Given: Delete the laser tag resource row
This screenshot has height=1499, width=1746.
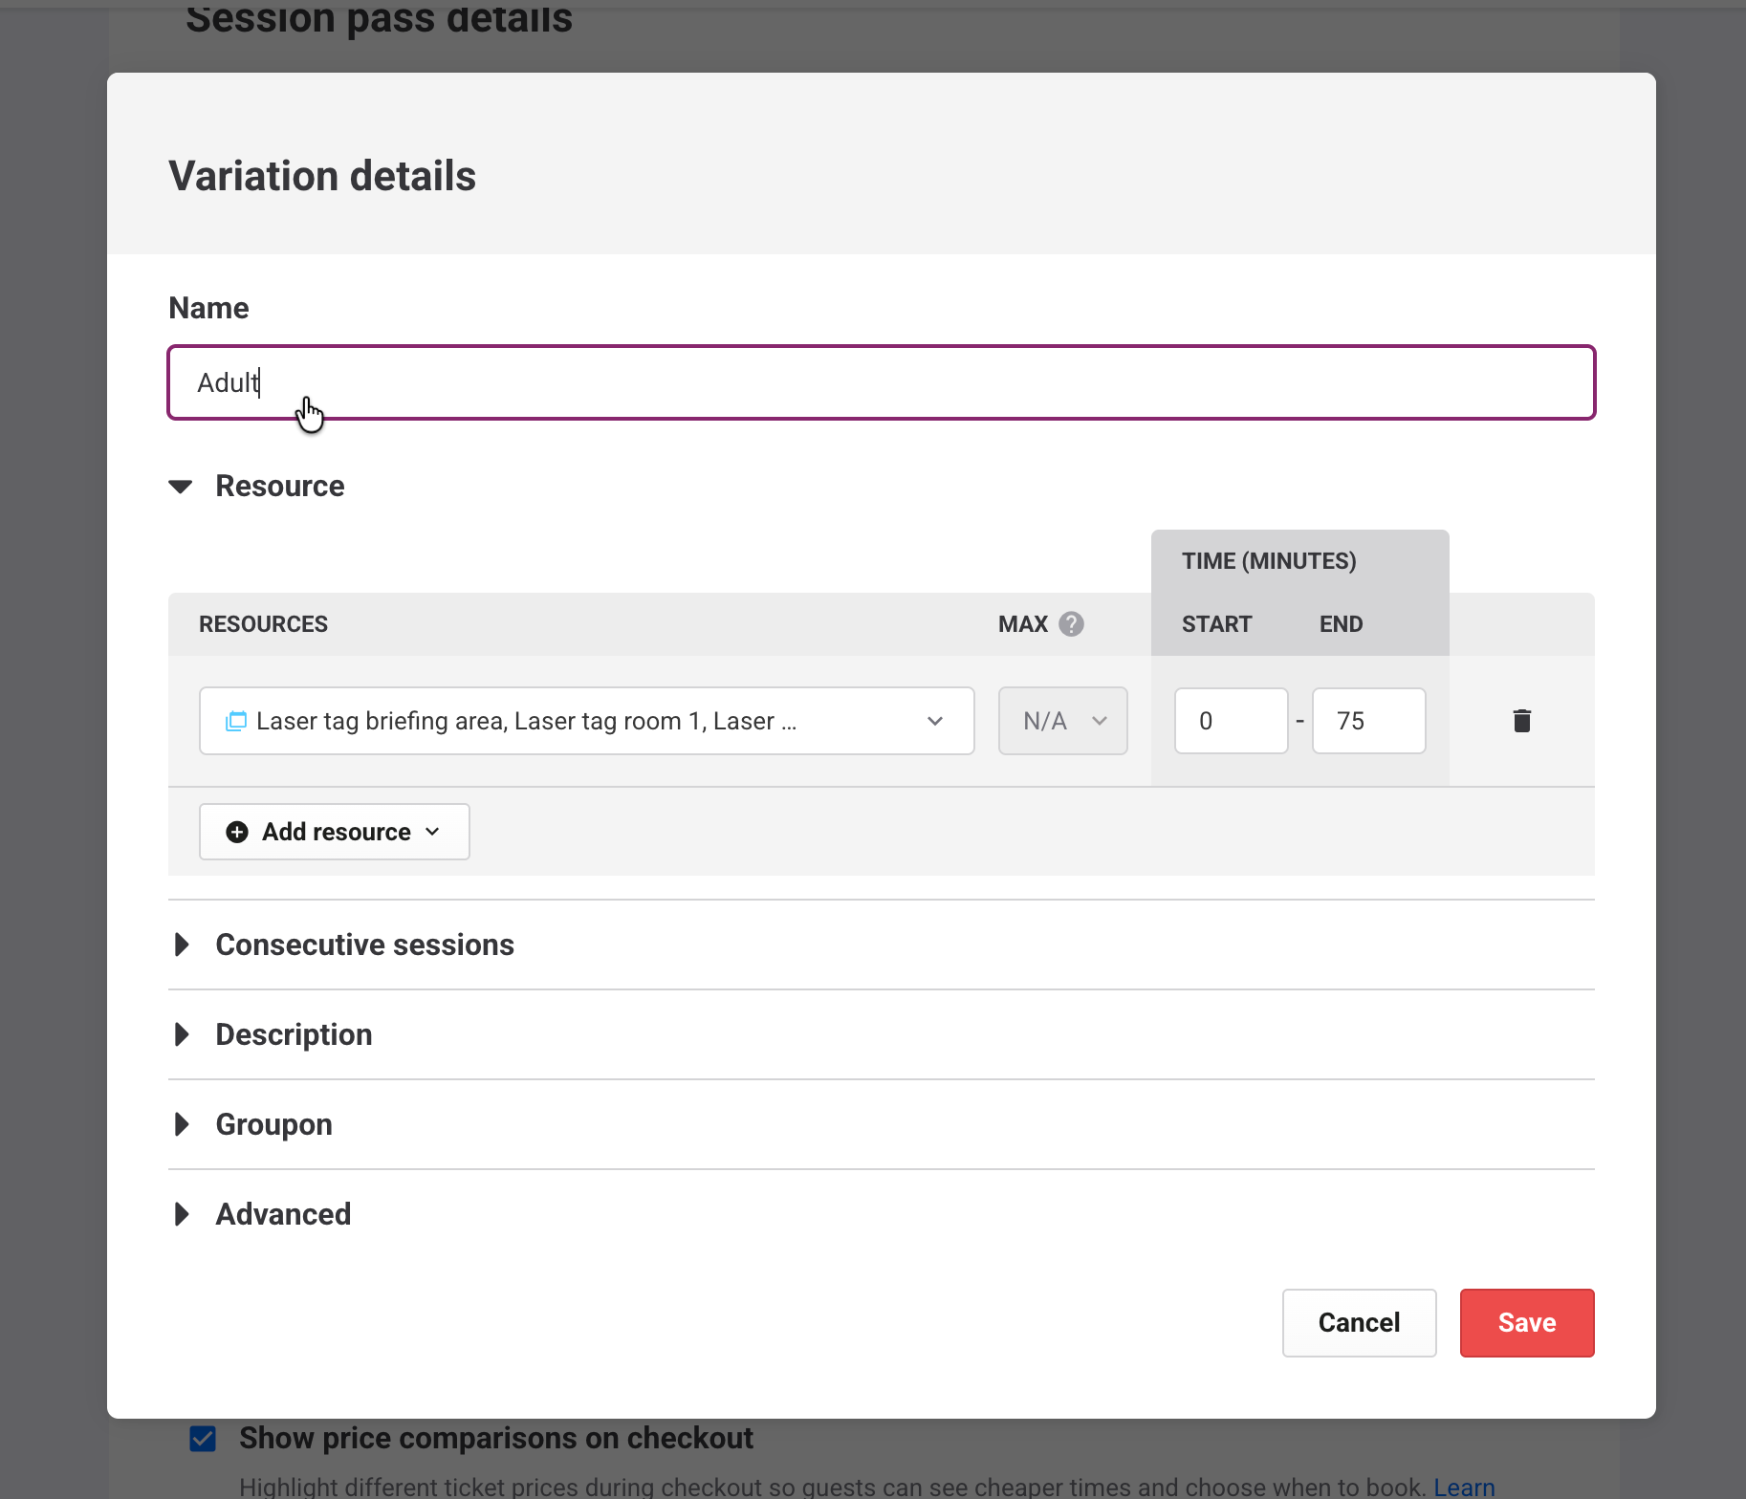Looking at the screenshot, I should tap(1521, 721).
